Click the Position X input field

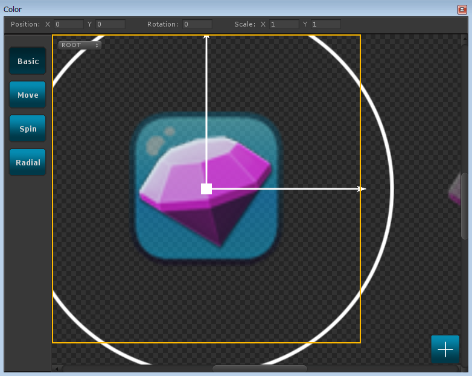tap(69, 24)
